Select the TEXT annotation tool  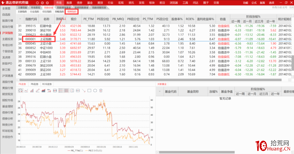[78, 91]
